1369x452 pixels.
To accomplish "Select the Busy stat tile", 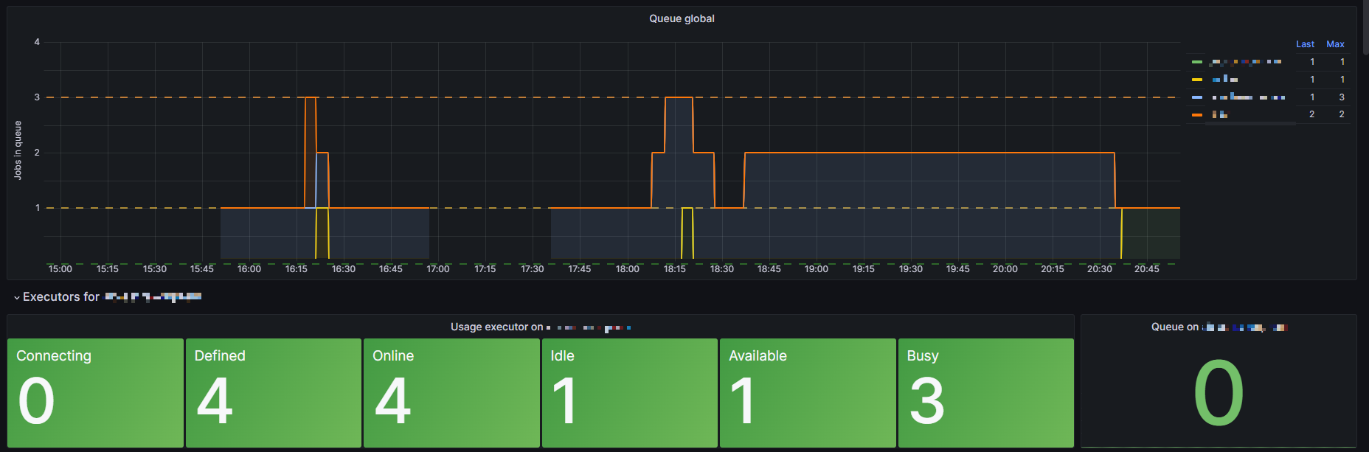I will coord(986,393).
